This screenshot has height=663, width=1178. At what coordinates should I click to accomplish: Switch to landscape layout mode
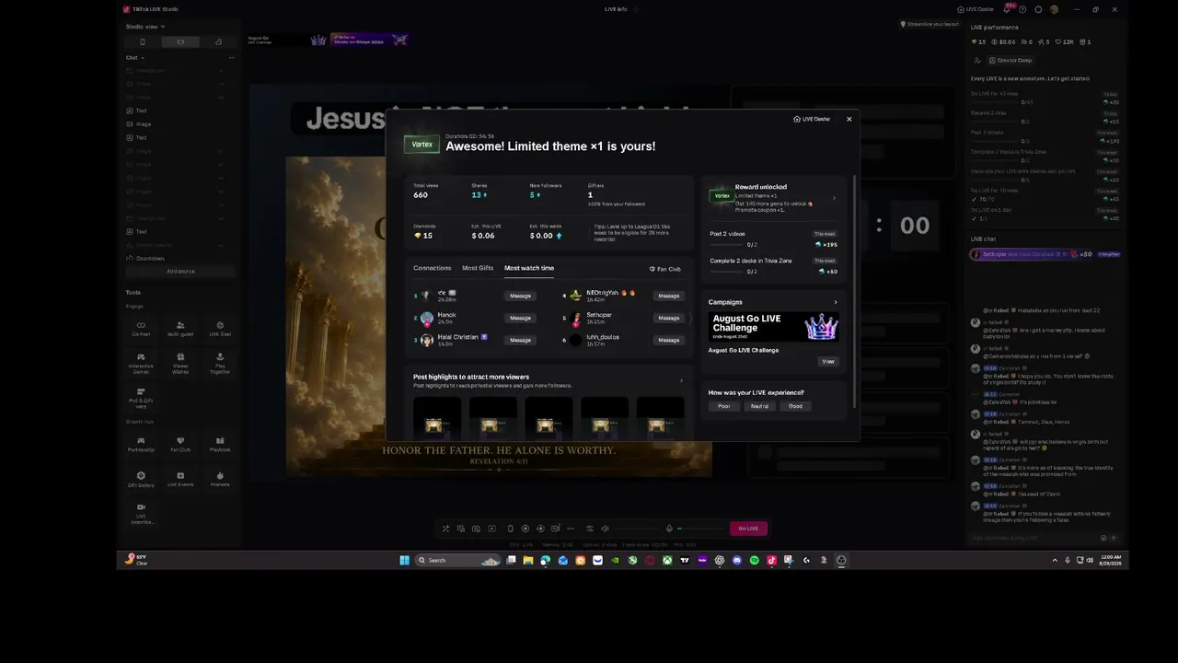[x=180, y=41]
